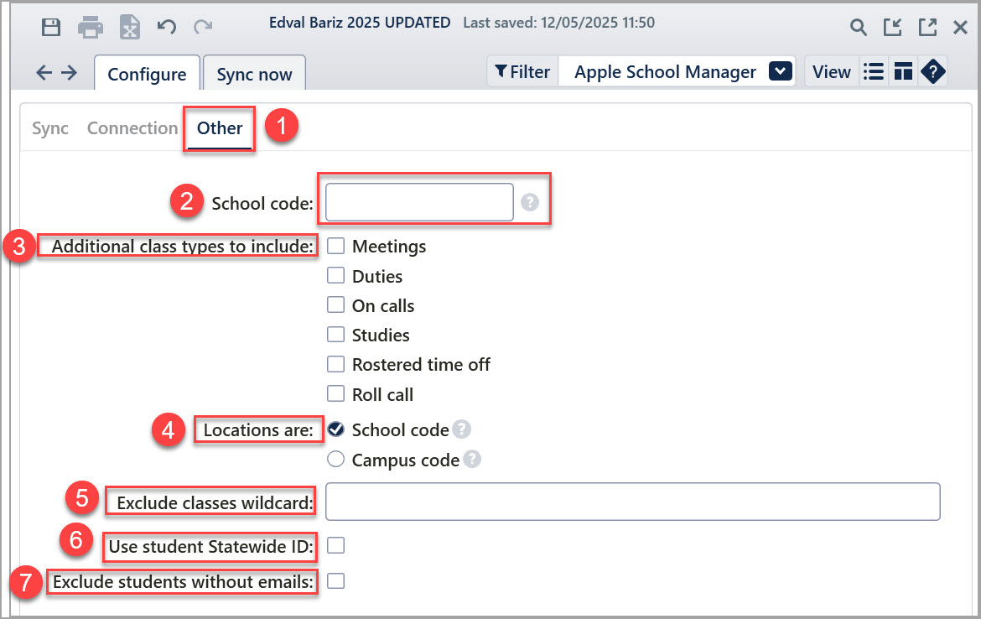Click in the School code text field
The height and width of the screenshot is (619, 981).
[x=419, y=202]
